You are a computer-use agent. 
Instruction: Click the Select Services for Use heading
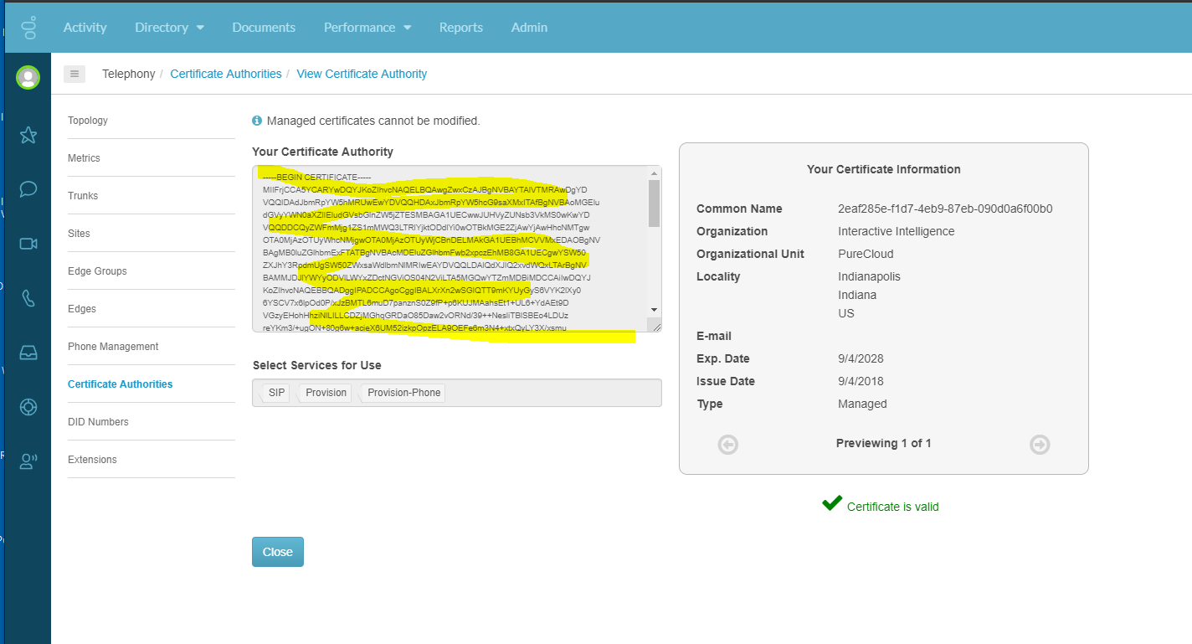pos(317,365)
